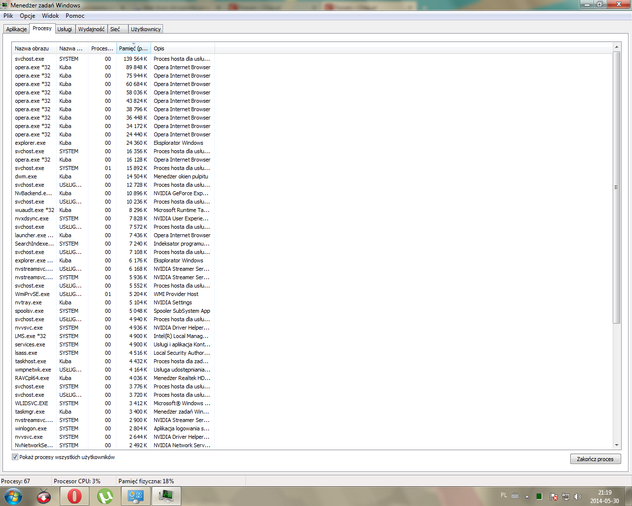This screenshot has width=632, height=506.
Task: Click 'Pamięć fizyczna: 18%' status entry
Action: pos(146,481)
